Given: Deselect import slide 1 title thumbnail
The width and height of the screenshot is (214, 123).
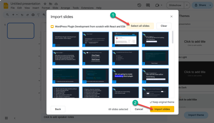Looking at the screenshot, I should (66, 39).
